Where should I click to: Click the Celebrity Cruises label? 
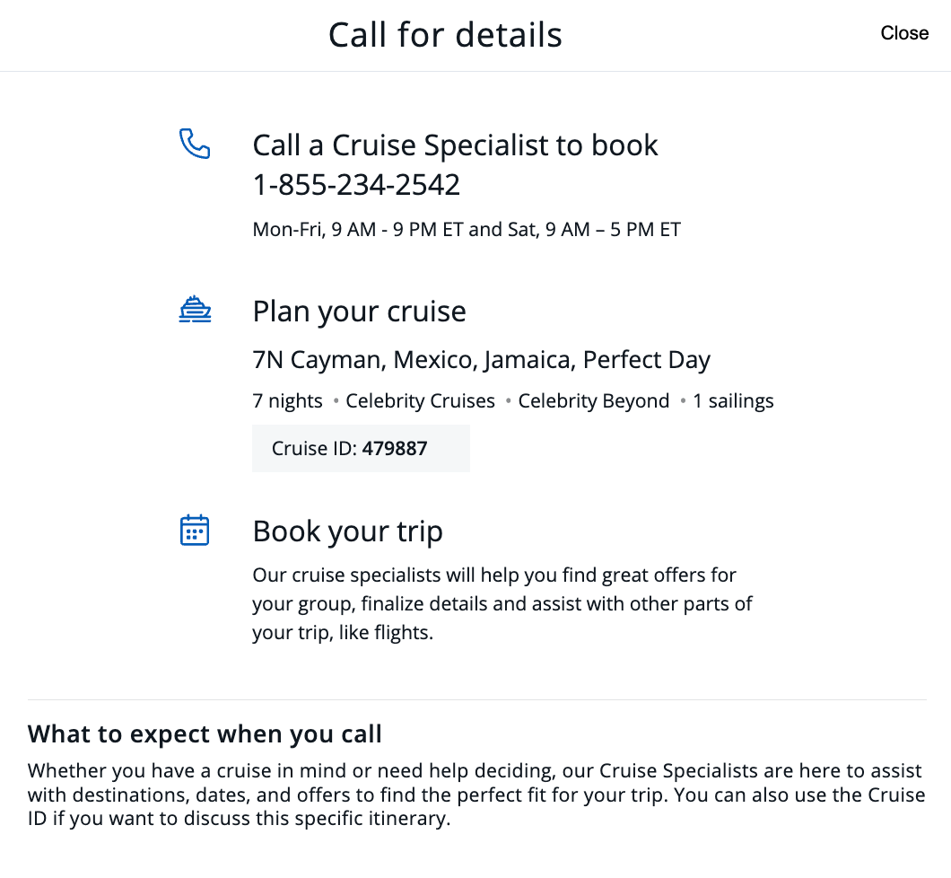click(420, 400)
